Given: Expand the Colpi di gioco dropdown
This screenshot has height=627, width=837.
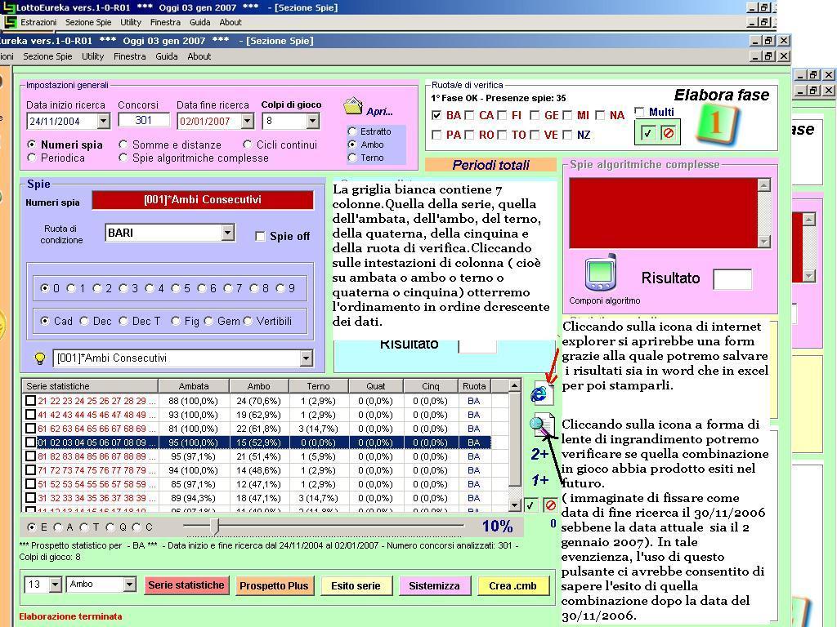Looking at the screenshot, I should (313, 121).
